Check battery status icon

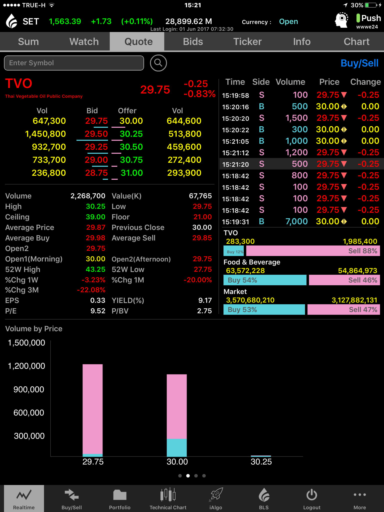tap(371, 5)
